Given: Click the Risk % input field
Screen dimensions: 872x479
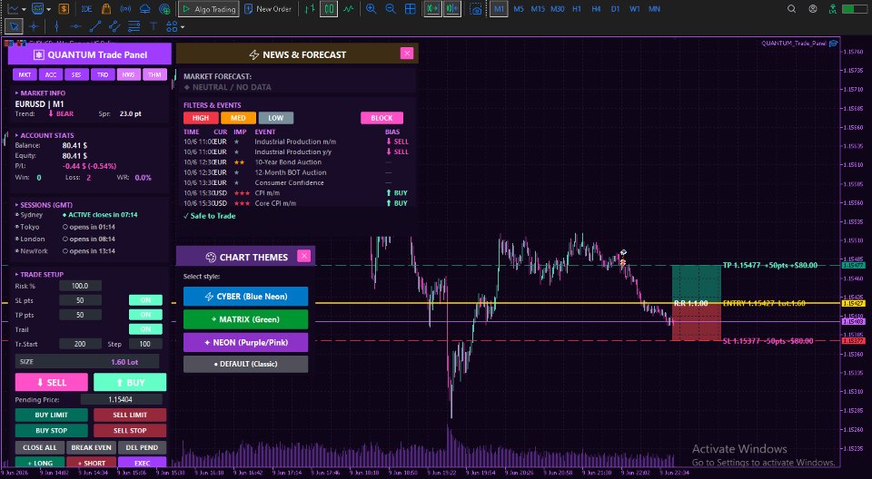Looking at the screenshot, I should point(80,286).
